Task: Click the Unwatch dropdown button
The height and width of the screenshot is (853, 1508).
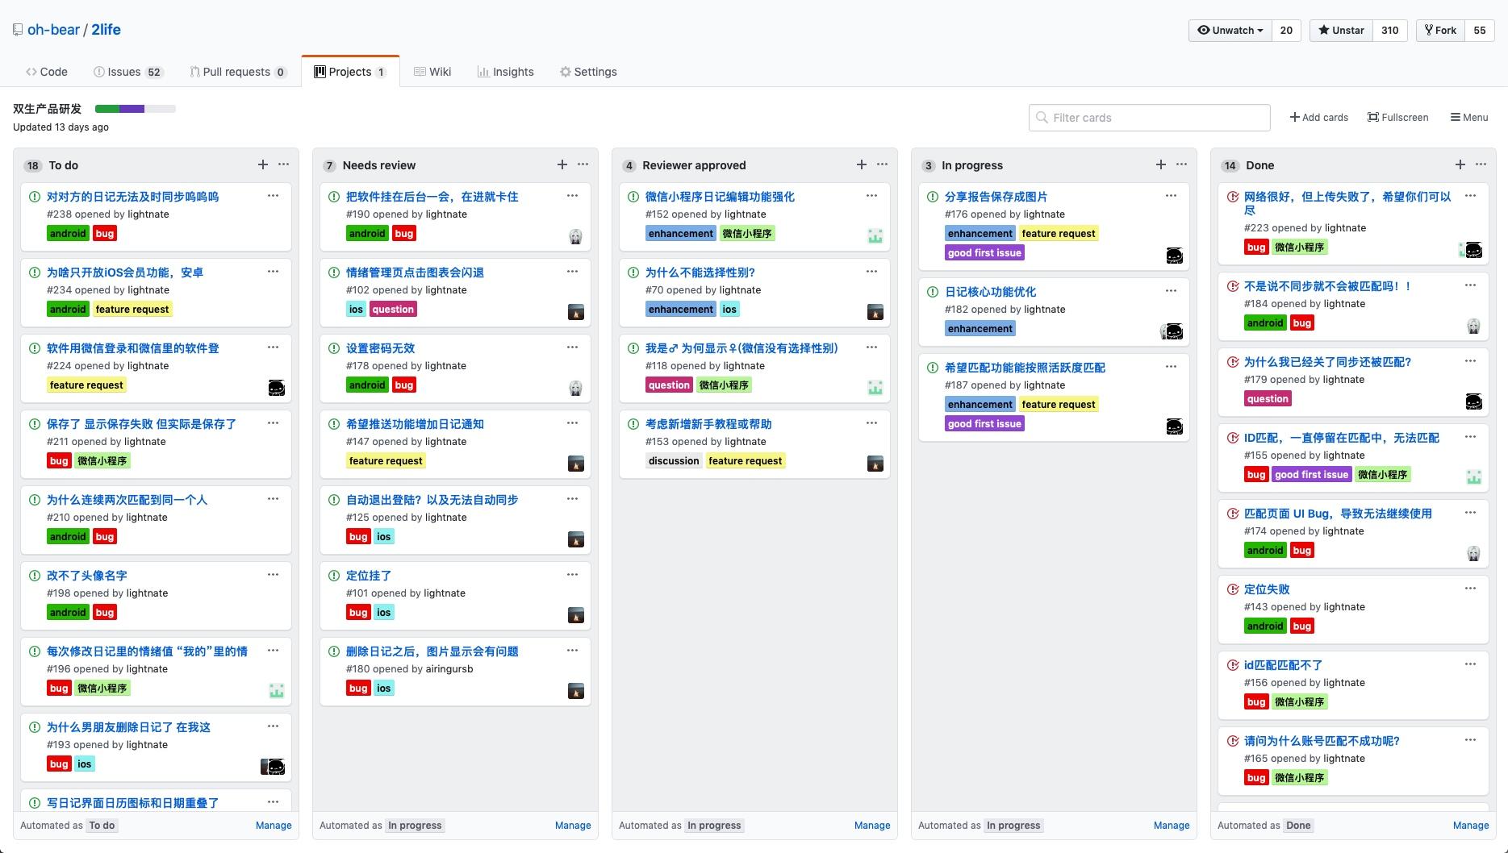Action: tap(1230, 30)
